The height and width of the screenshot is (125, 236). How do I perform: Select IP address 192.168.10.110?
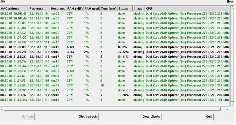click(39, 90)
